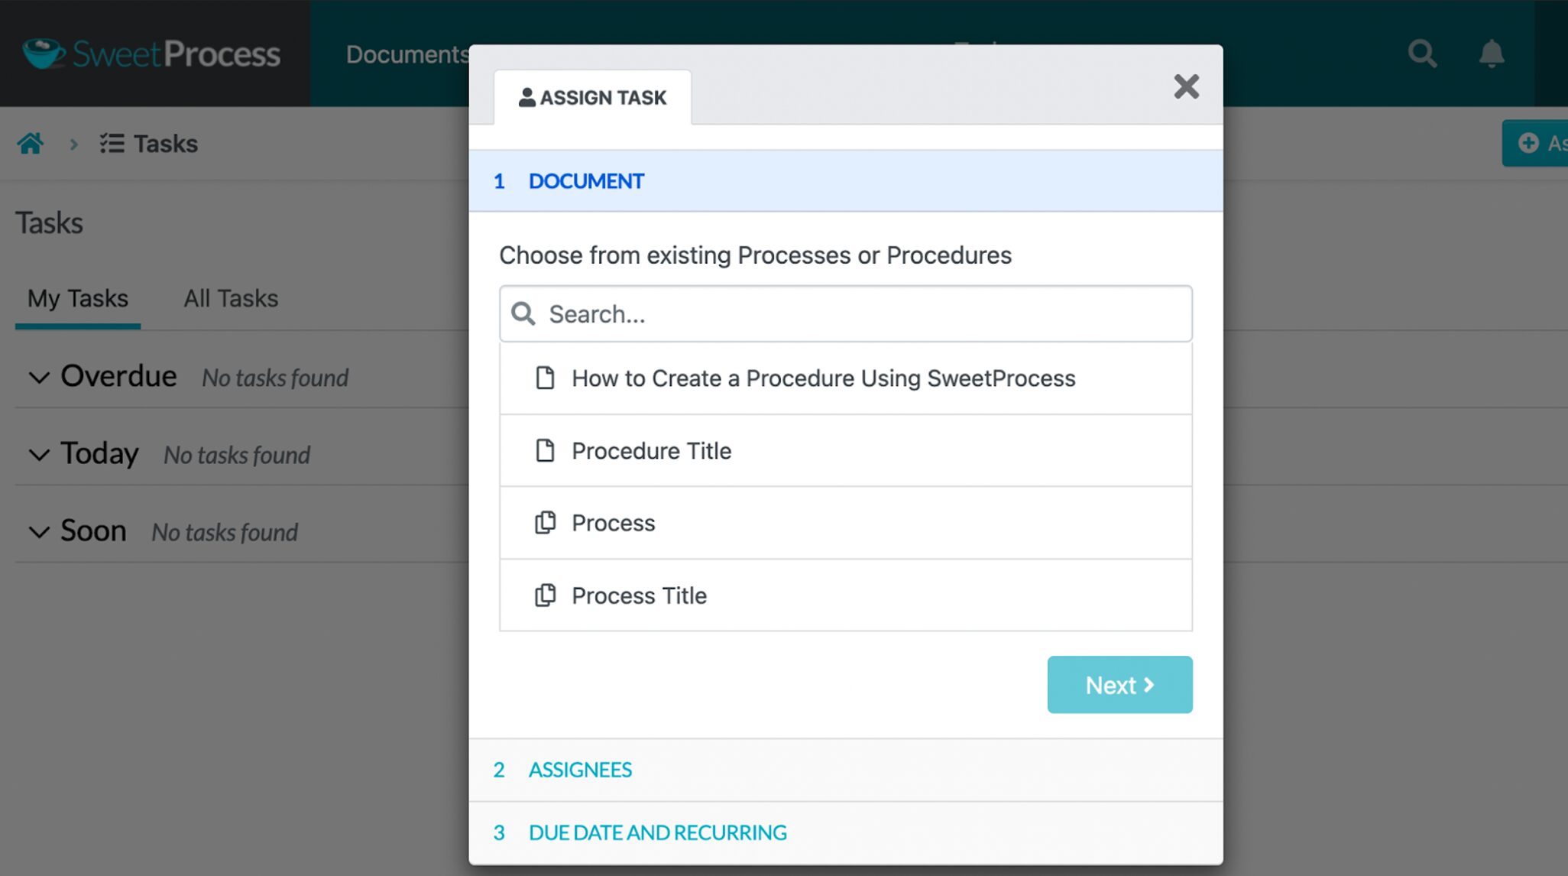Click the Tasks breadcrumb list icon
This screenshot has width=1568, height=876.
pos(111,143)
